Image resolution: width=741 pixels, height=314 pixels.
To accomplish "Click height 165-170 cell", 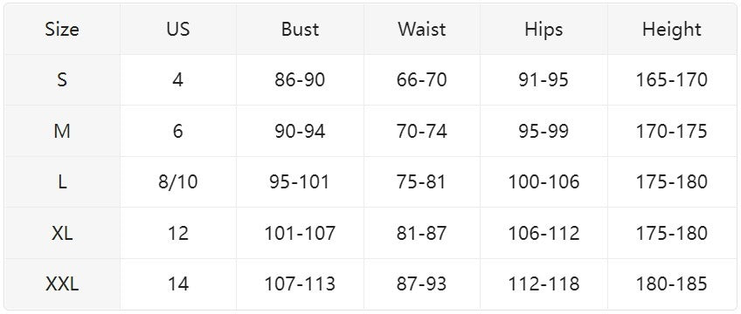I will 671,79.
